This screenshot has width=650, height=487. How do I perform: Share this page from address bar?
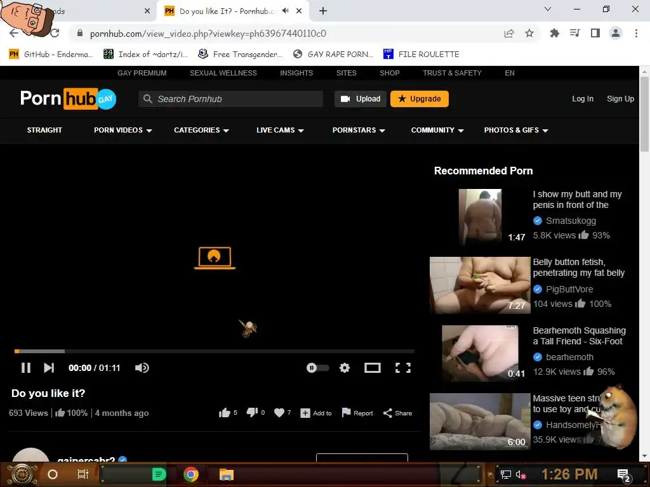click(509, 33)
